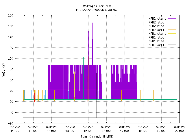The height and width of the screenshot is (139, 185).
Task: Click the y-axis tick value -20
Action: (10, 123)
